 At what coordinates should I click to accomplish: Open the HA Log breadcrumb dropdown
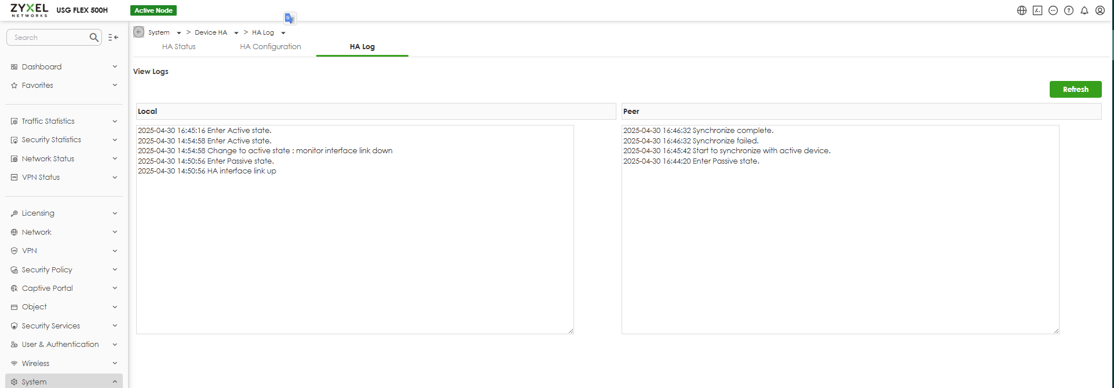click(x=283, y=33)
